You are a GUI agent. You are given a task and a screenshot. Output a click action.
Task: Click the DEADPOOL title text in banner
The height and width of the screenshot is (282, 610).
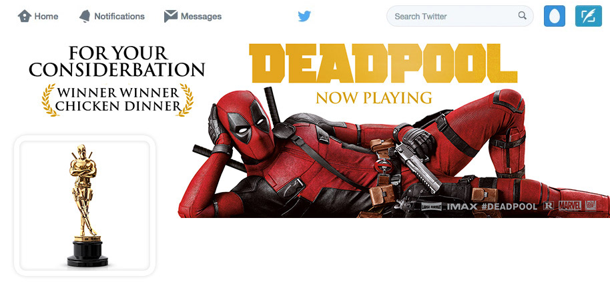[x=383, y=64]
